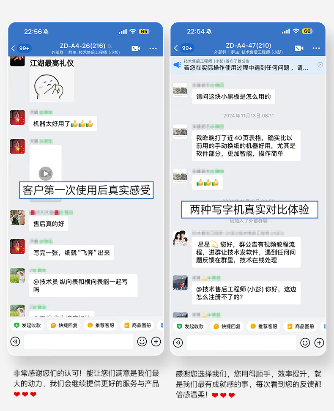
Task: Tap the message input field in left chat
Action: tap(79, 342)
